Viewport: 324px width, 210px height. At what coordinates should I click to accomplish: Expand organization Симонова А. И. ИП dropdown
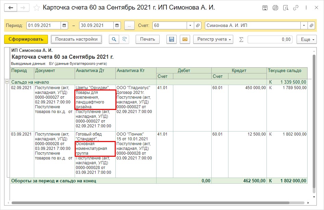304,26
